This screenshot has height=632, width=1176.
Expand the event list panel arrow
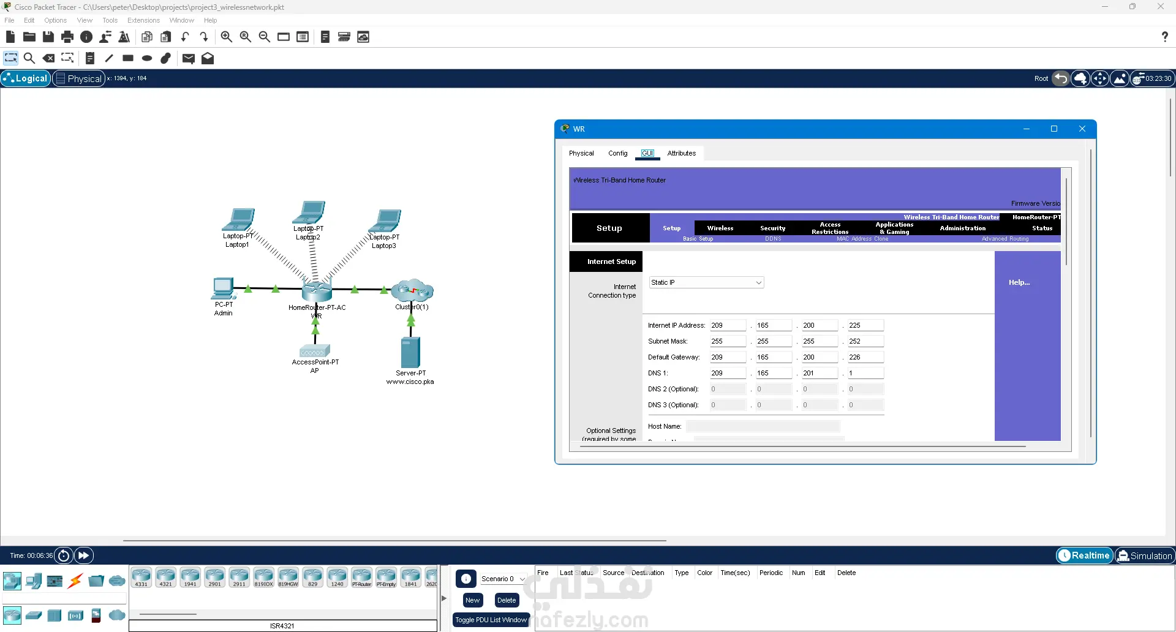(444, 598)
